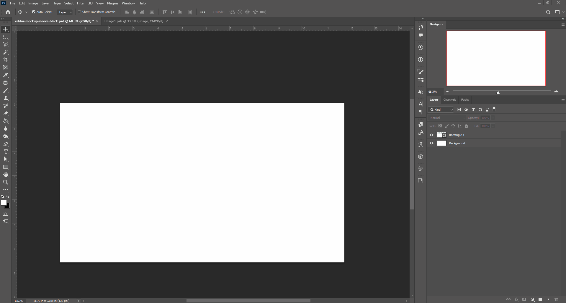Viewport: 566px width, 303px height.
Task: Open the Filter menu
Action: pos(81,3)
